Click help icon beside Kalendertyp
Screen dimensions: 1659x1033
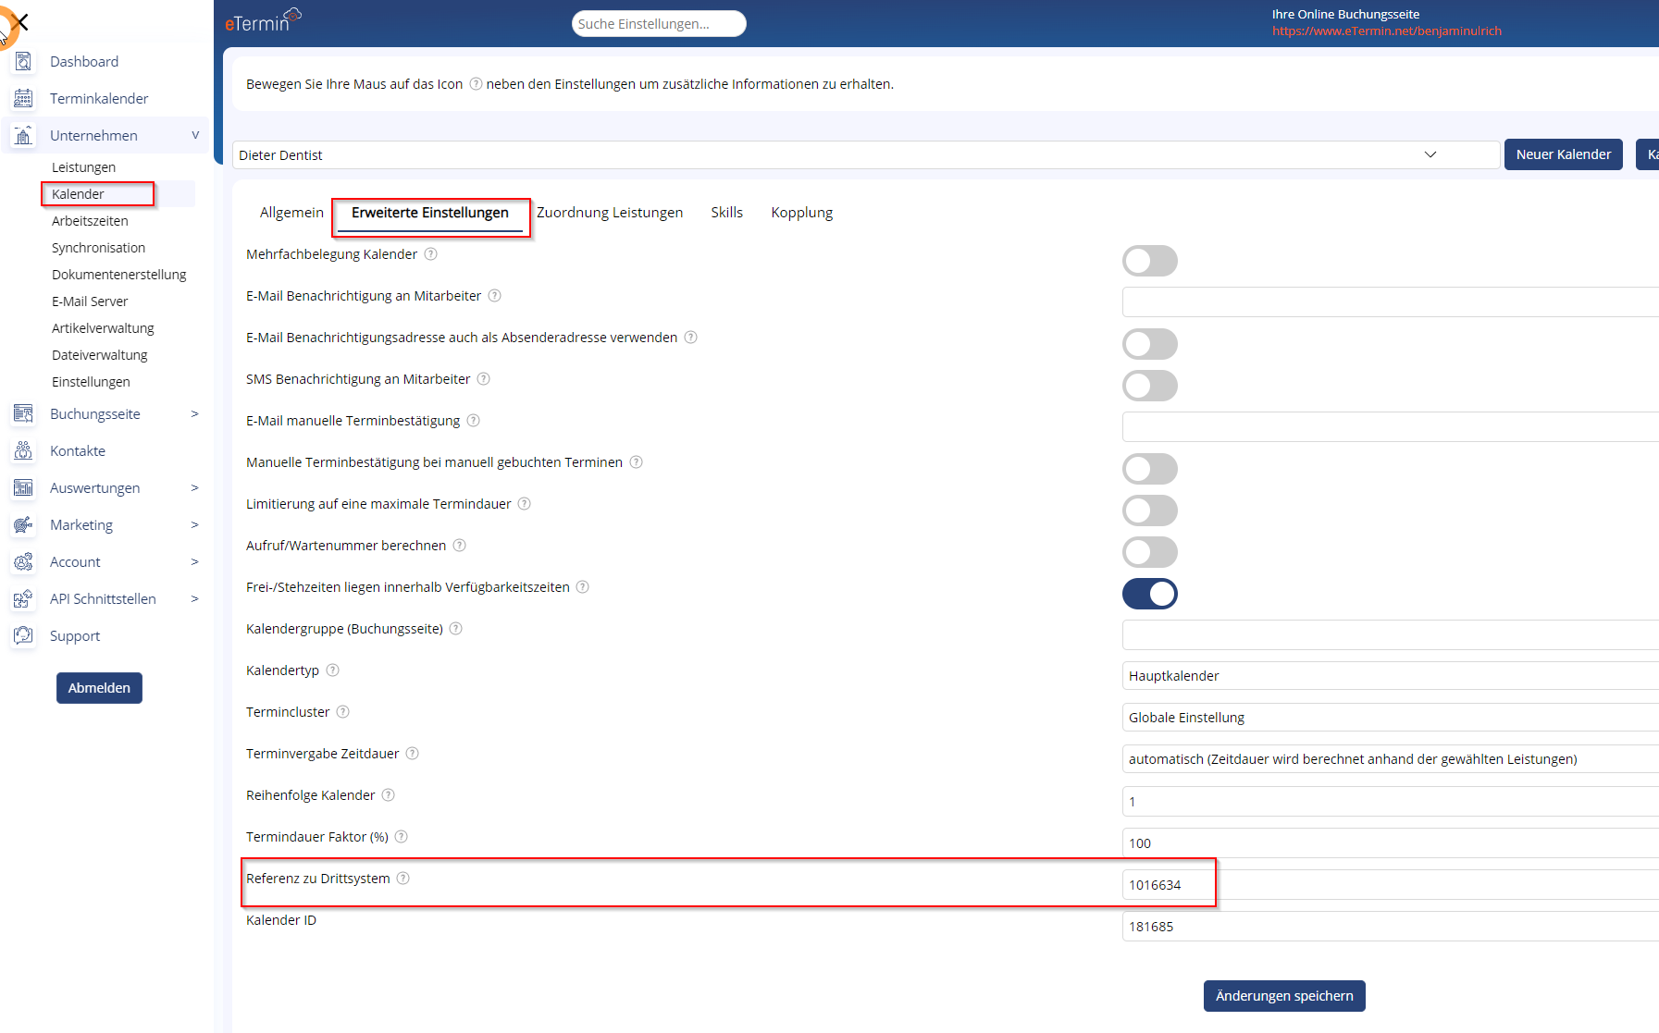(333, 670)
